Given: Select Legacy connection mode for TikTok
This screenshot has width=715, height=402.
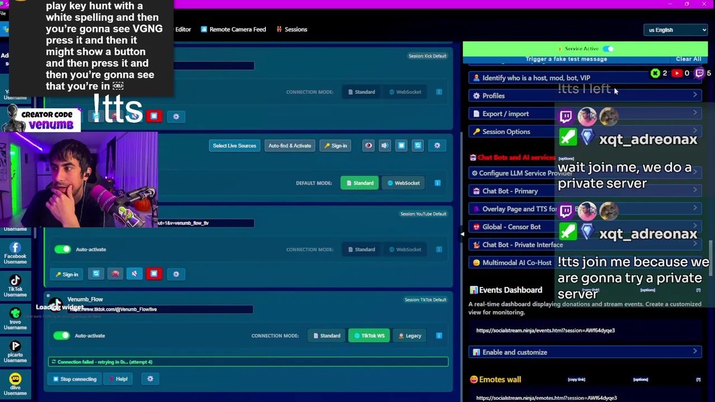Looking at the screenshot, I should [410, 336].
